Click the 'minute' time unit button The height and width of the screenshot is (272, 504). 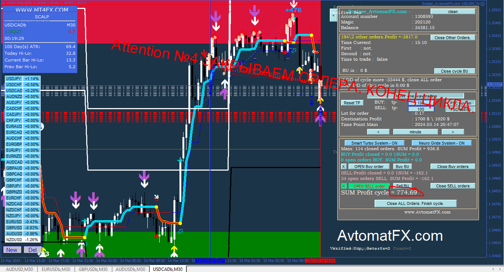tap(415, 132)
